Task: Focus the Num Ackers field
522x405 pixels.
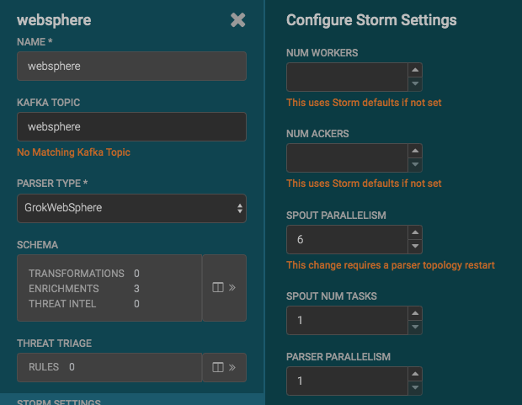Action: coord(347,157)
